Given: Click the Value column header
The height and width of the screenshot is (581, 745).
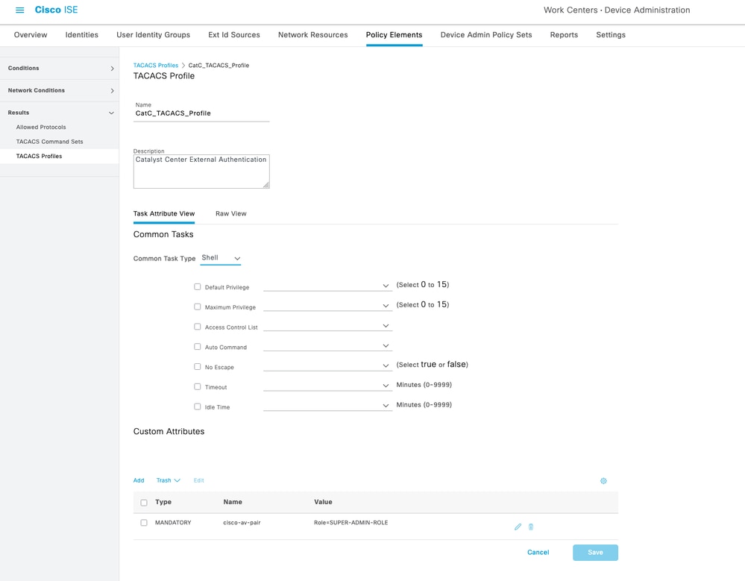Looking at the screenshot, I should [x=323, y=502].
